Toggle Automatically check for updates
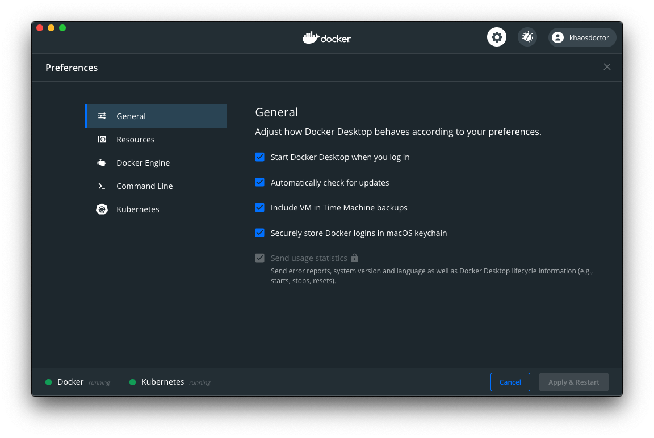 click(259, 183)
